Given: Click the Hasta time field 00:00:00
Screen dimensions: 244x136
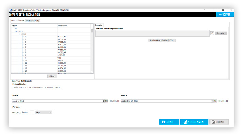Looking at the screenshot, I should [223, 101].
